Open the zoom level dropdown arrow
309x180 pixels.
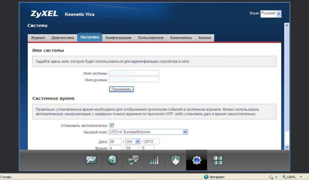pyautogui.click(x=301, y=177)
